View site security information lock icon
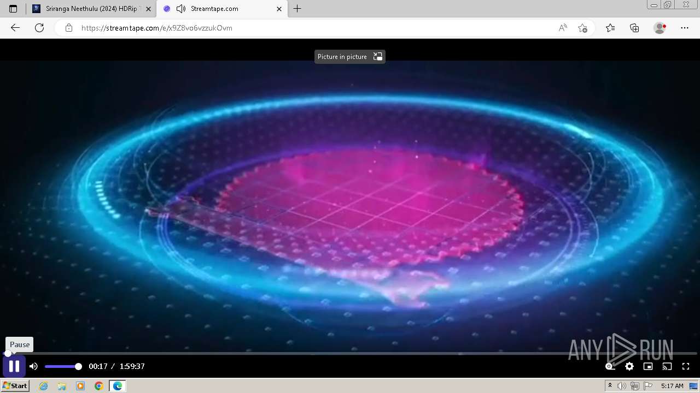 tap(69, 28)
